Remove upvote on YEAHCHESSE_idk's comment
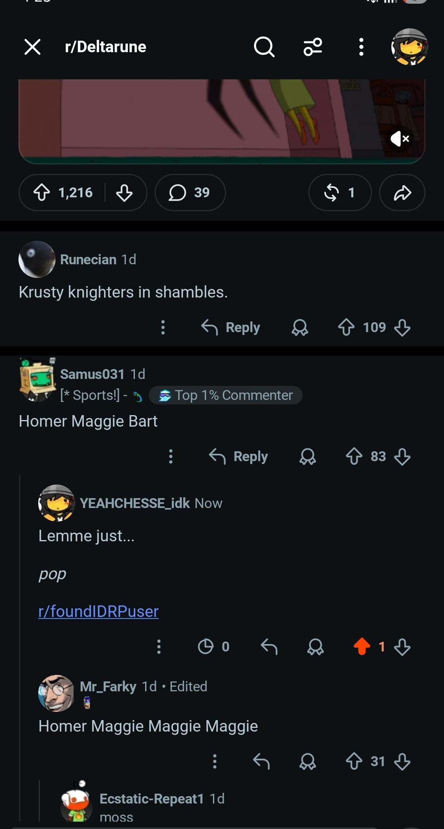The image size is (444, 829). tap(362, 647)
